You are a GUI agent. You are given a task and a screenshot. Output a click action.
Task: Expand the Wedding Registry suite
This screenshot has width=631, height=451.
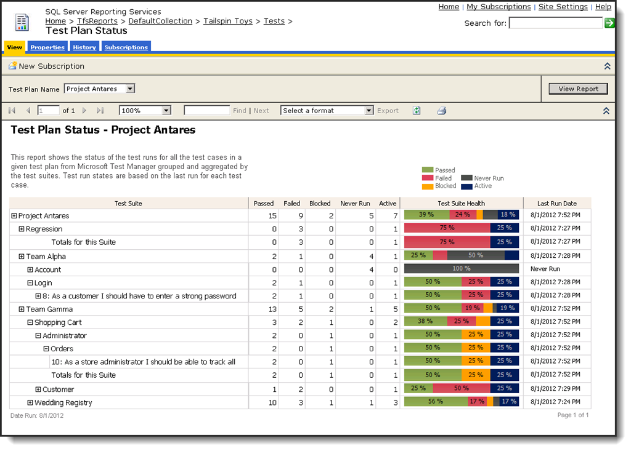(x=30, y=402)
